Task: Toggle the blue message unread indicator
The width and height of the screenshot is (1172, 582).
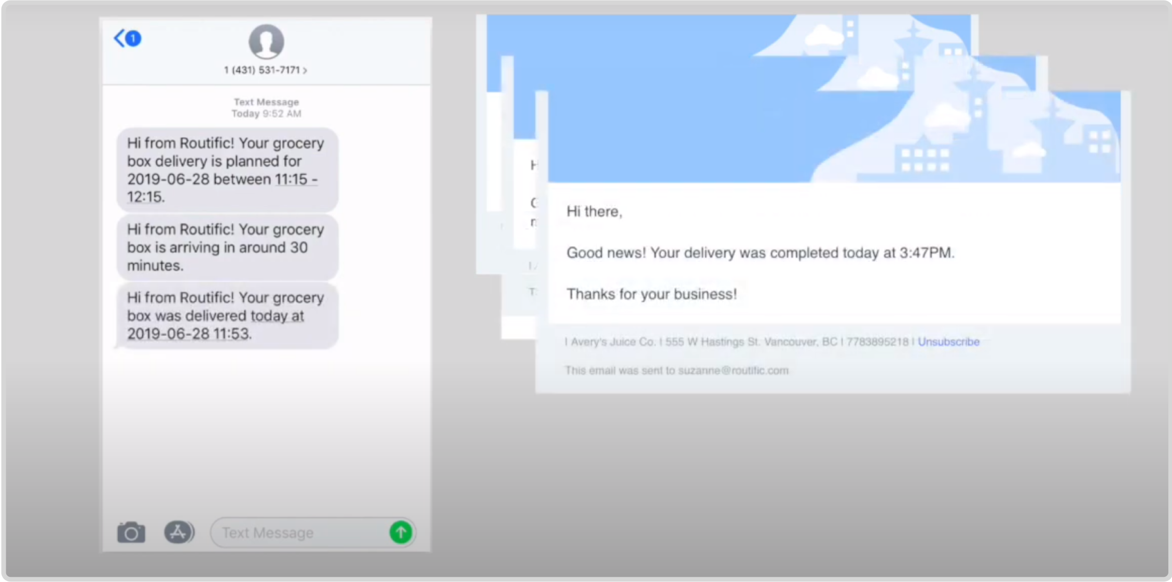Action: tap(133, 38)
